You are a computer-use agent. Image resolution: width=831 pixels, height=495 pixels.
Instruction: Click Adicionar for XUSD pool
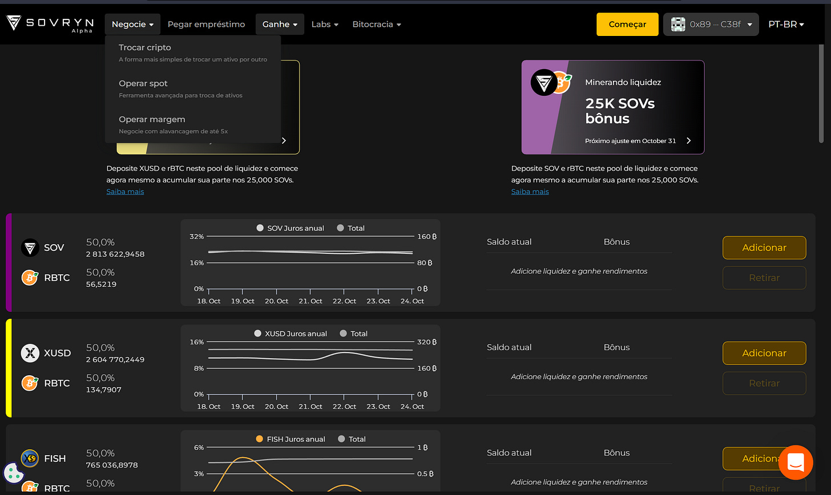point(764,353)
